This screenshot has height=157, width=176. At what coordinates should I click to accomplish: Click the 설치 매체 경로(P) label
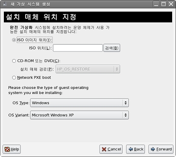pos(37,69)
